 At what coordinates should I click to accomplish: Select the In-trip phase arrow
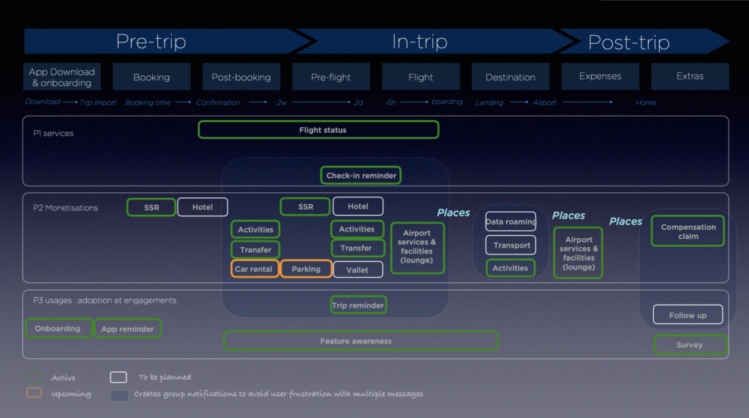coord(420,42)
